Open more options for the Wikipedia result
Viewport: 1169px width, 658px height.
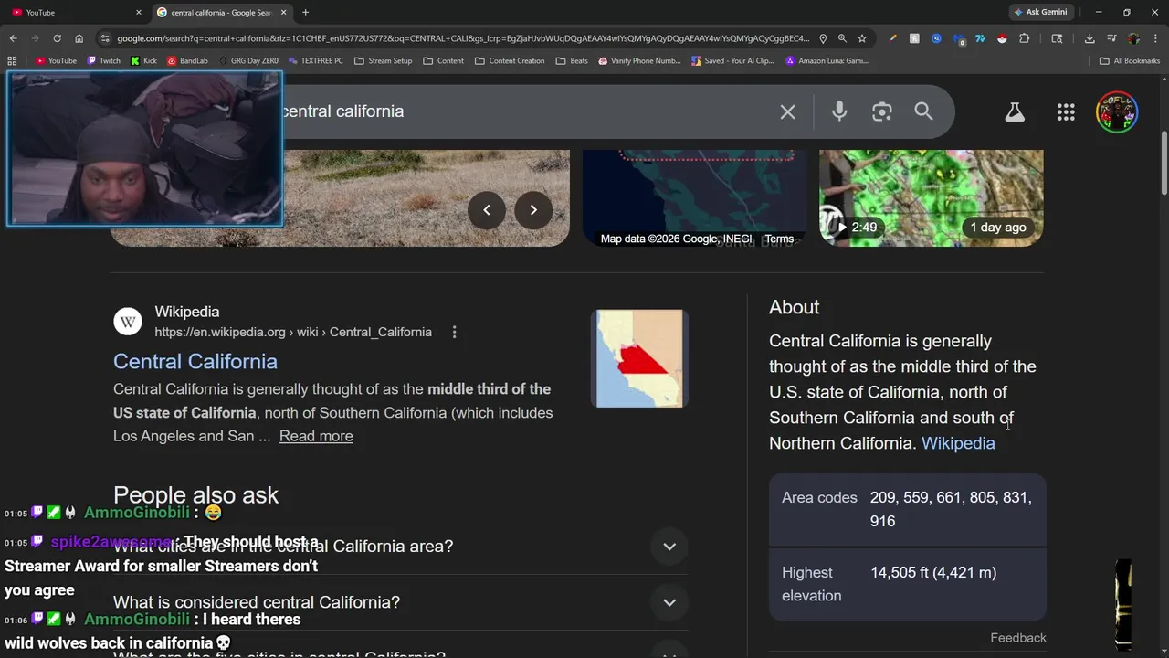coord(454,332)
